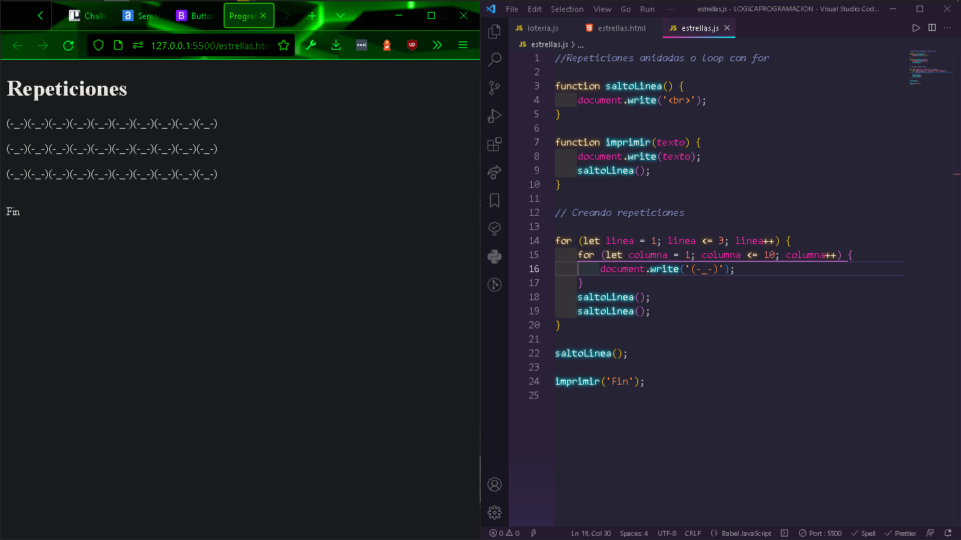Open the browser hamburger menu
The image size is (961, 540).
[x=463, y=45]
